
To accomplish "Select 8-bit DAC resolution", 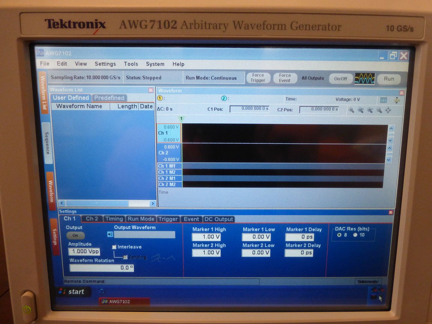I will pos(339,235).
